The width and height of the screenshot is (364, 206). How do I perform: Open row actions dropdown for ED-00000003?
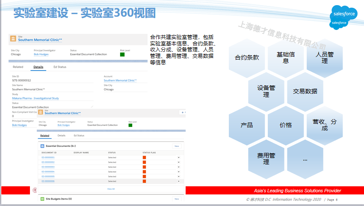click(179, 167)
